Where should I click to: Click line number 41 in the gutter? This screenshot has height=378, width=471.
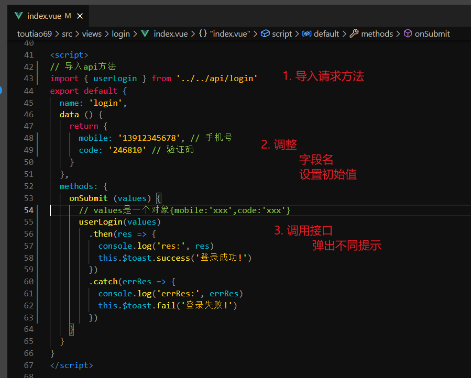[29, 55]
